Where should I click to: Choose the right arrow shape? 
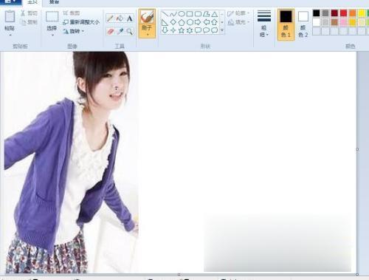[198, 22]
